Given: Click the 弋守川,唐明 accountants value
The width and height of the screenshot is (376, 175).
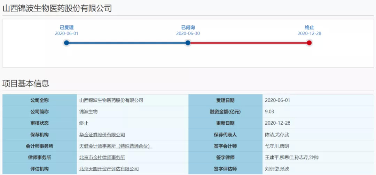Looking at the screenshot, I should click(x=277, y=146).
